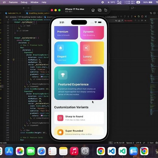The height and width of the screenshot is (158, 158).
Task: Open the Window menu
Action: [34, 2]
